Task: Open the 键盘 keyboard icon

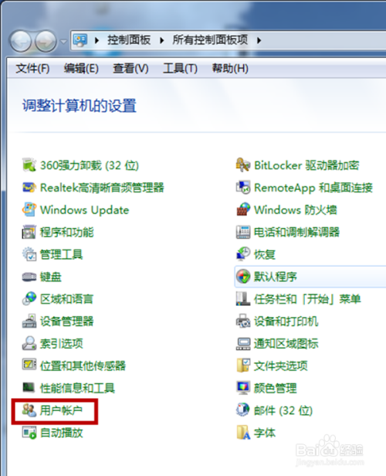Action: pos(29,277)
